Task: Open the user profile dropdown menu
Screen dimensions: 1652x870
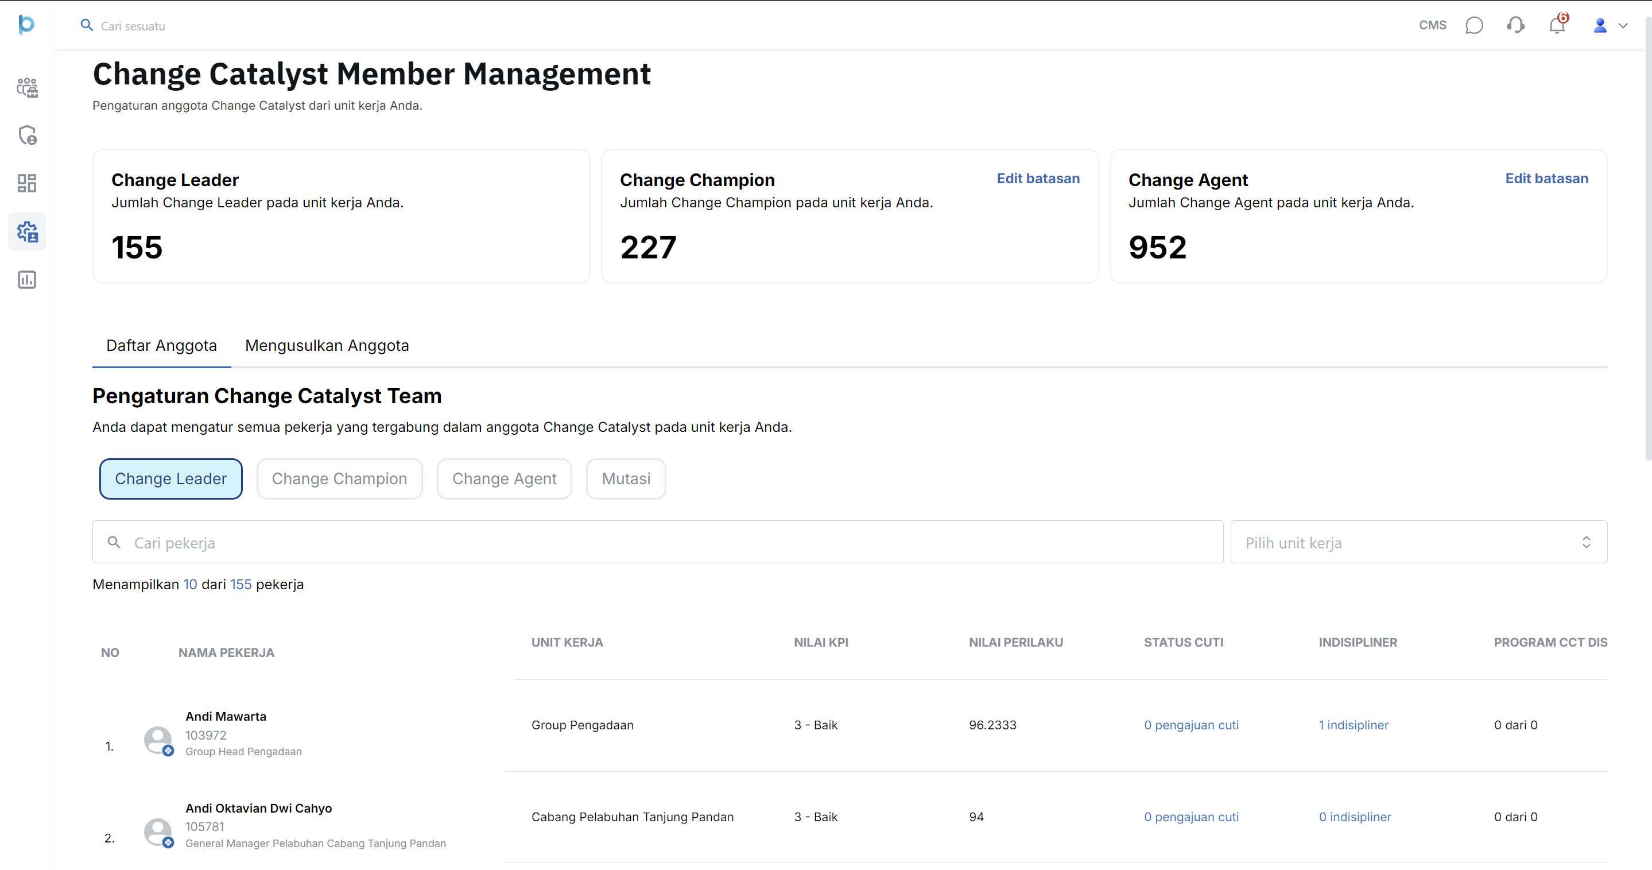Action: point(1610,26)
